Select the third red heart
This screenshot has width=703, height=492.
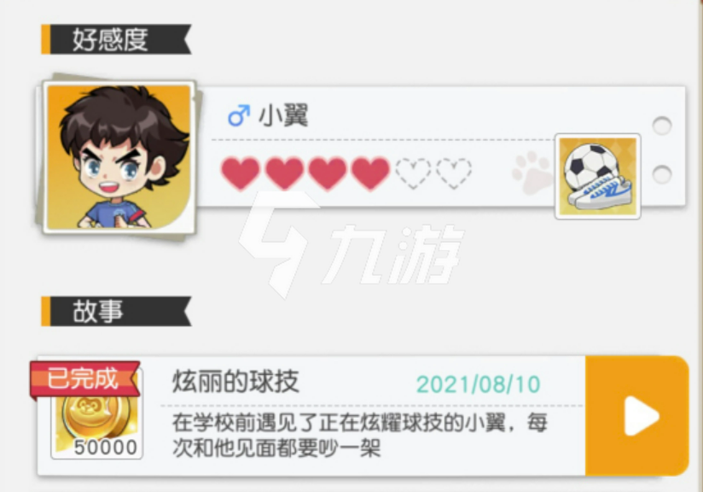click(328, 173)
